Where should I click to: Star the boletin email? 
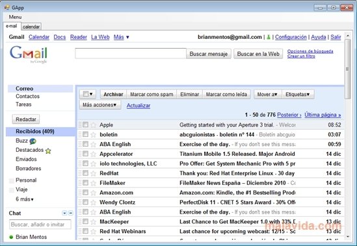tap(93, 134)
